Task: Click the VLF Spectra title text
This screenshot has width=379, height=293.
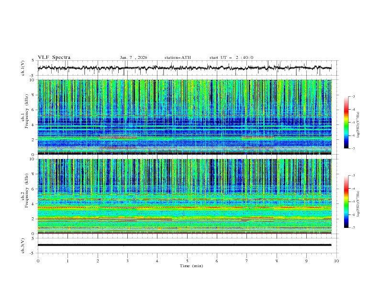Action: [x=54, y=57]
